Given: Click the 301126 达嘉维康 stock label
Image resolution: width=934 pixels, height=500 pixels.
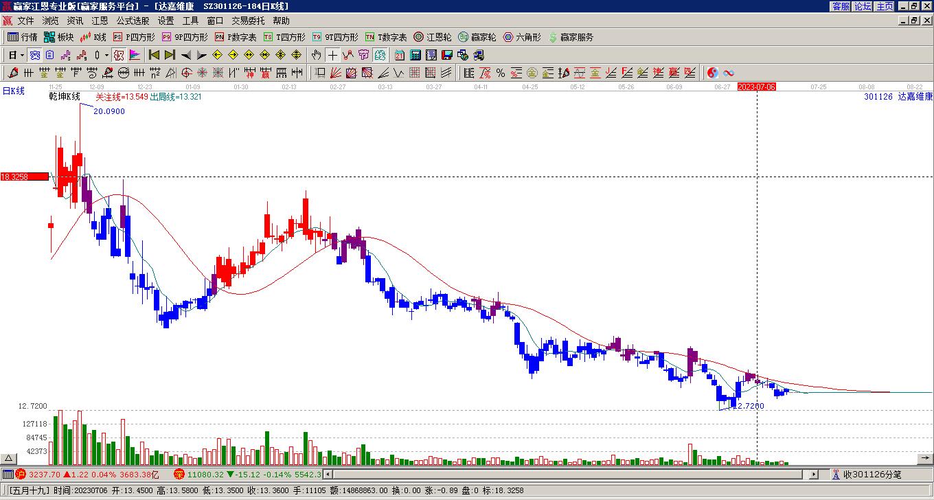Looking at the screenshot, I should (898, 97).
